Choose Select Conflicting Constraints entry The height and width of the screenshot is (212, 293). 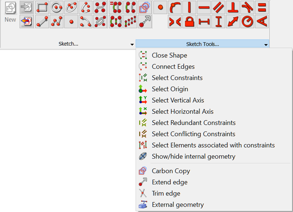point(214,134)
